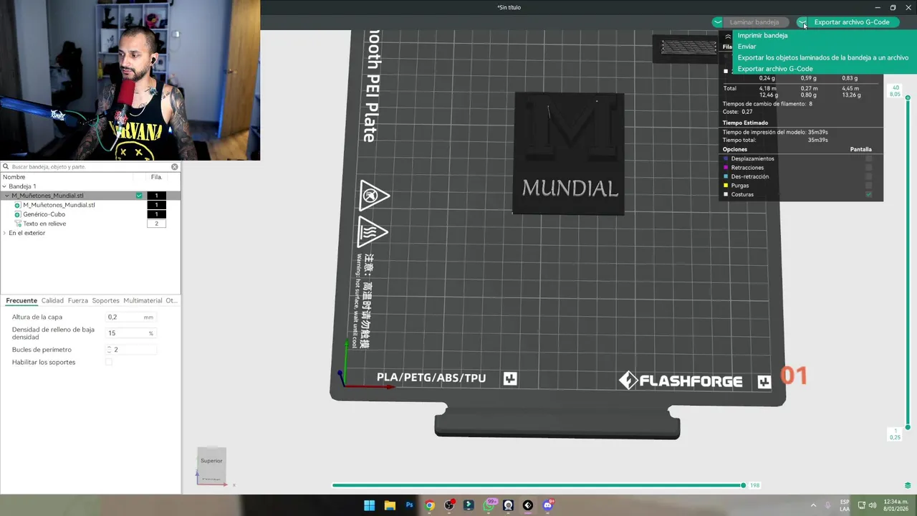
Task: Collapse the selected M_Muñetones_Mundial.stl parent row
Action: [x=7, y=196]
